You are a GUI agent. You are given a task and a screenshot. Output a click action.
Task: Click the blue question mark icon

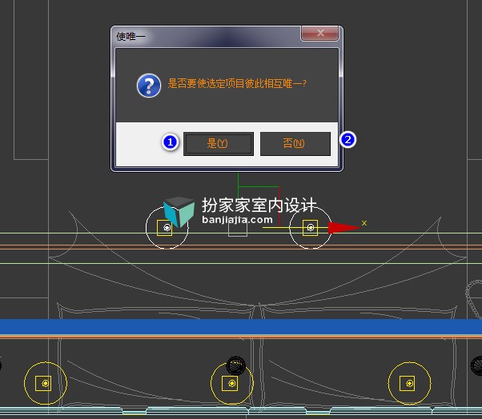149,86
